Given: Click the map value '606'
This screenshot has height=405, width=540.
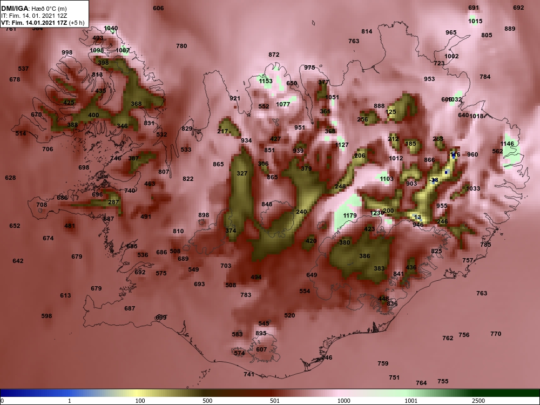Looking at the screenshot, I should coord(158,8).
